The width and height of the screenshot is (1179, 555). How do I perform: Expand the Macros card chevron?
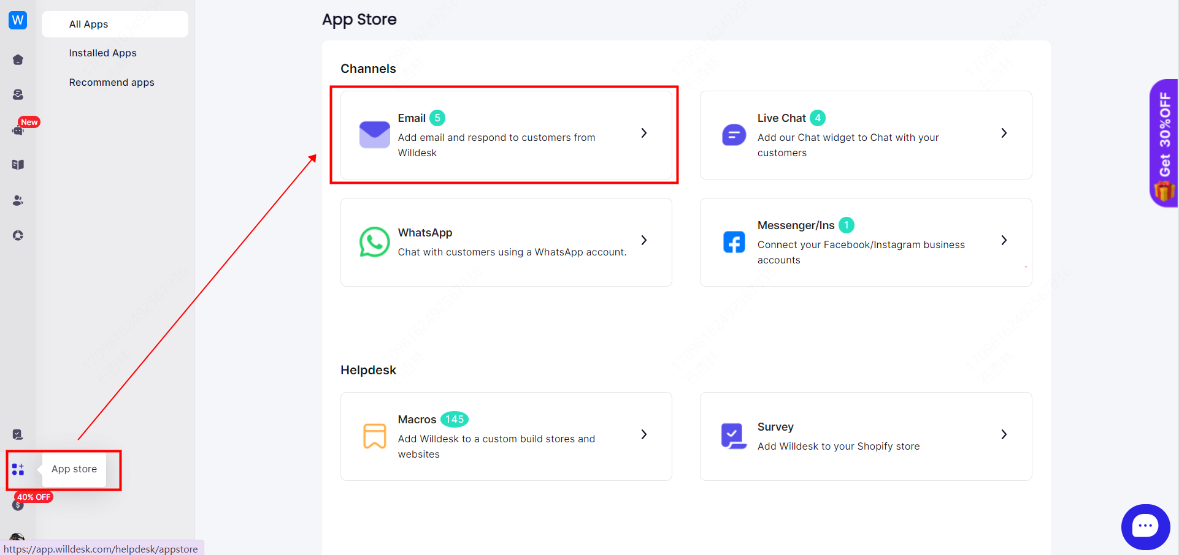(643, 434)
